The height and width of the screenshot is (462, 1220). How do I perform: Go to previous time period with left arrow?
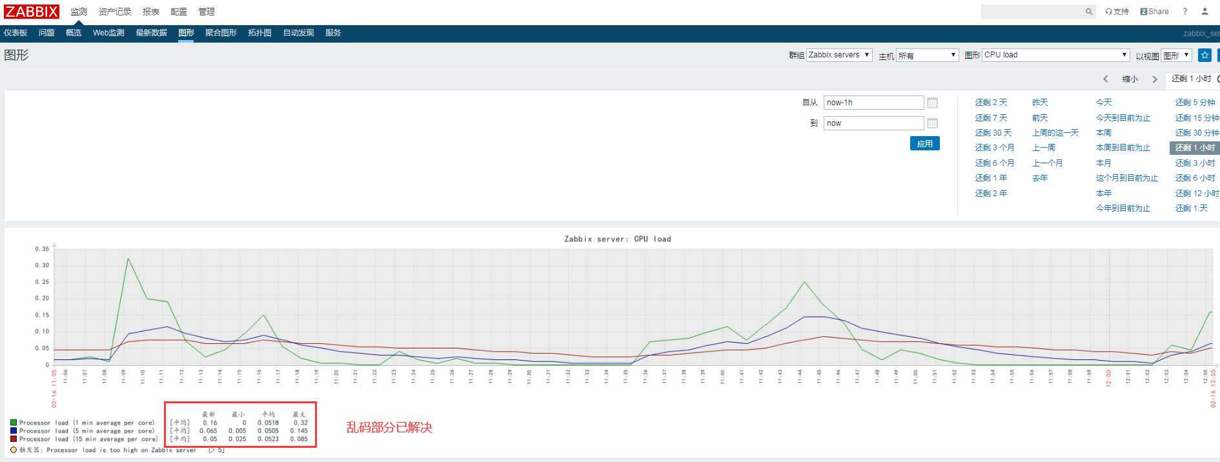(1106, 79)
